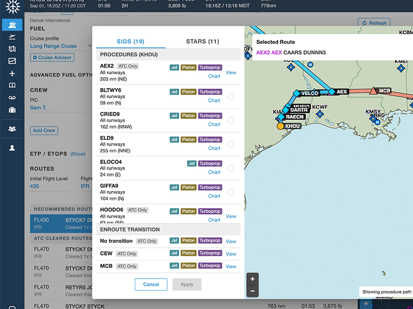The width and height of the screenshot is (413, 309).
Task: Open the CRIED9 Chart link
Action: point(214,124)
